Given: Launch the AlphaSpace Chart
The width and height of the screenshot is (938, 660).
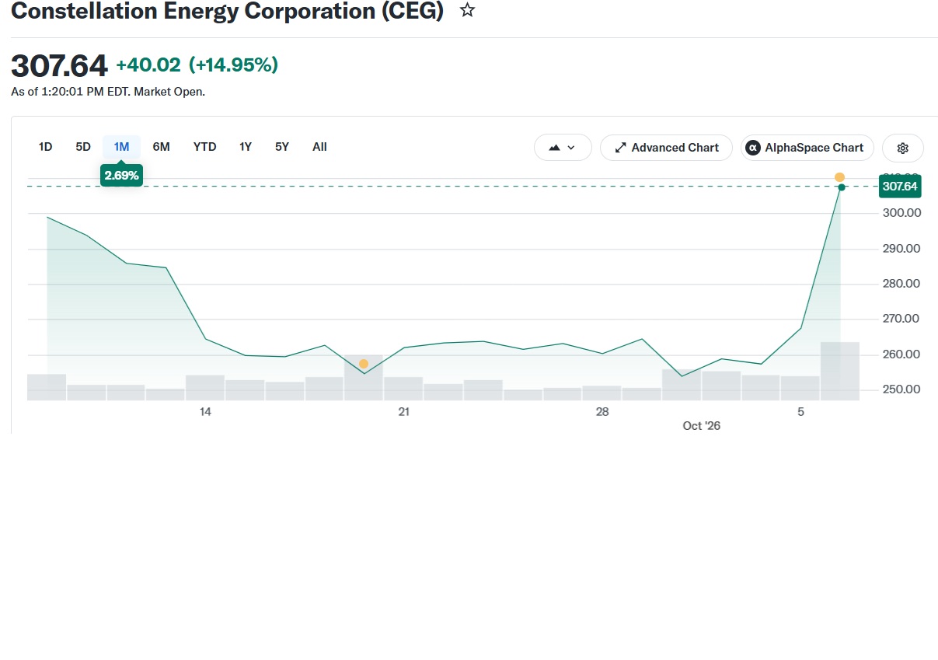Looking at the screenshot, I should click(x=807, y=148).
